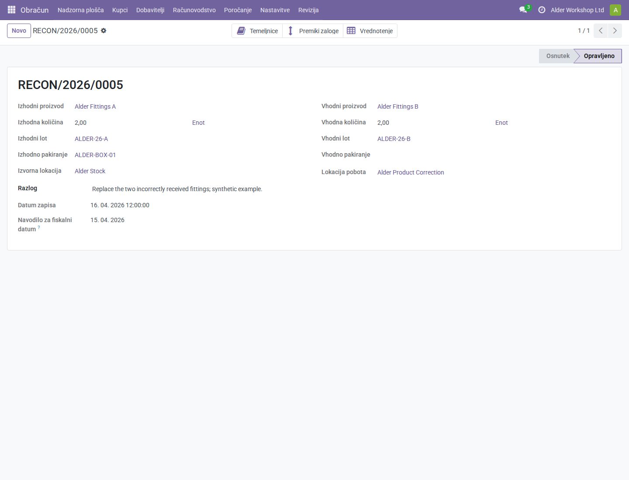The height and width of the screenshot is (480, 629).
Task: Open the Revizija menu
Action: [x=308, y=10]
